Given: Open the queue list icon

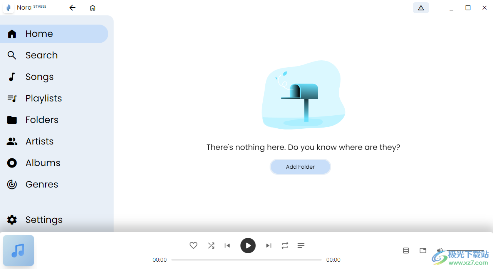Looking at the screenshot, I should pos(301,246).
